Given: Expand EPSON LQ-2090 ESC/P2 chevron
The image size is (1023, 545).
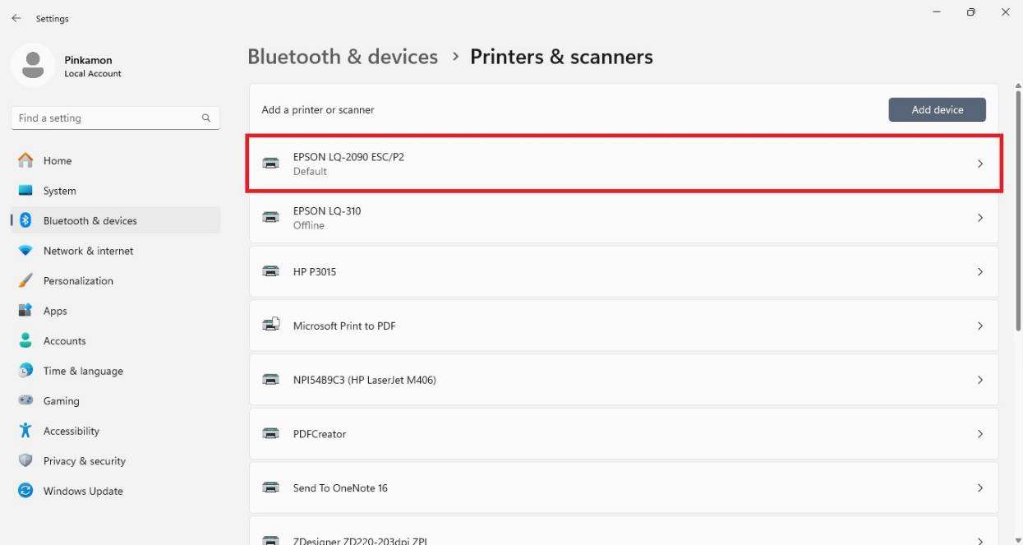Looking at the screenshot, I should 979,164.
